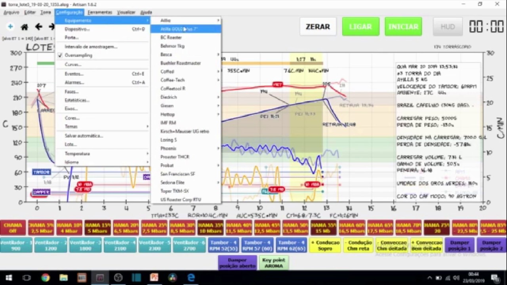Click CHAMA Off event button
The height and width of the screenshot is (285, 507).
click(x=13, y=228)
